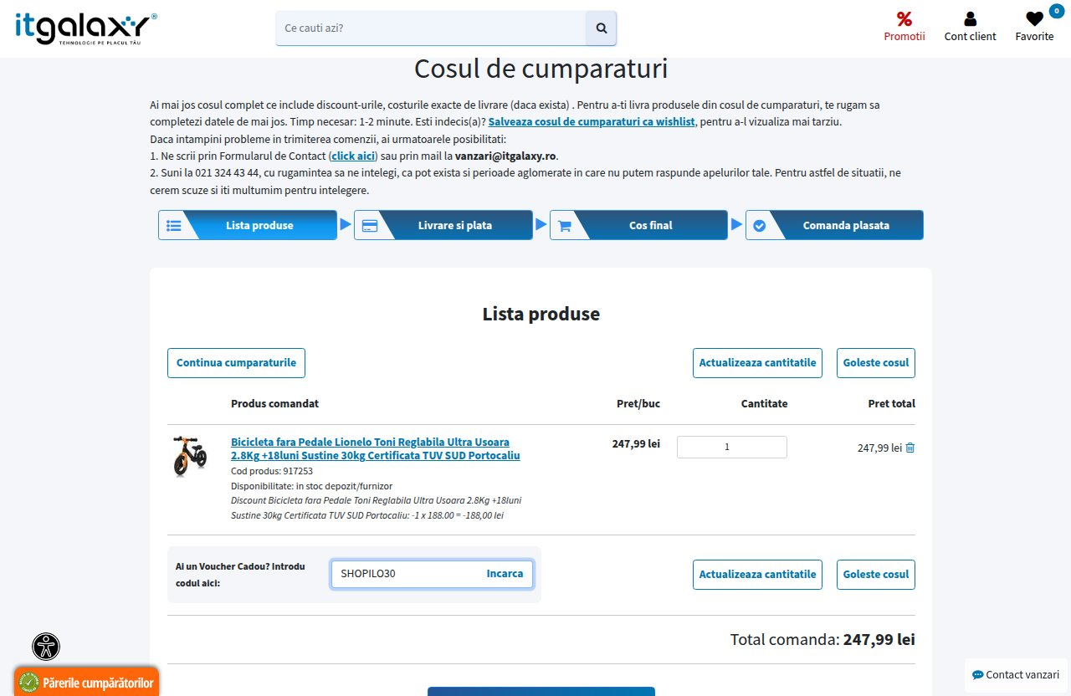Click top Goleste cosul button
The width and height of the screenshot is (1071, 696).
(876, 363)
